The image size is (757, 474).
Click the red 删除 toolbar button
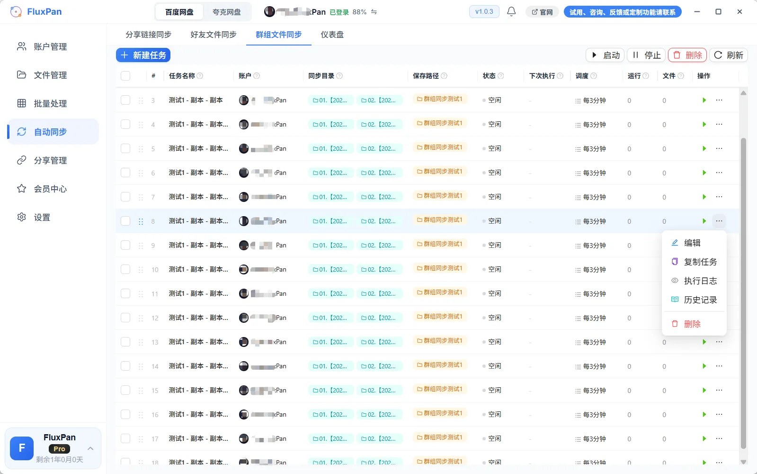[x=687, y=55]
